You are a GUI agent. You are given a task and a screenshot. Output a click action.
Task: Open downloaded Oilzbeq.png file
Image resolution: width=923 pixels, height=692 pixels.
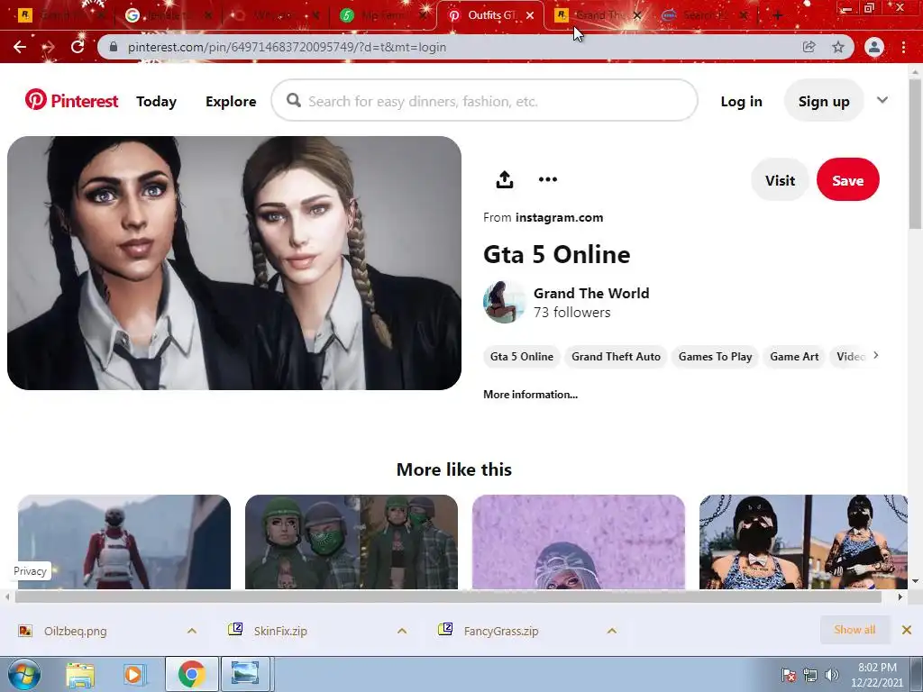[x=76, y=631]
